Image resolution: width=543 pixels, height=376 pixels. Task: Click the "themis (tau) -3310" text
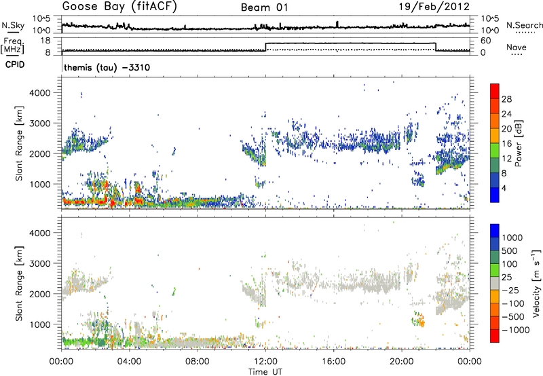point(107,67)
